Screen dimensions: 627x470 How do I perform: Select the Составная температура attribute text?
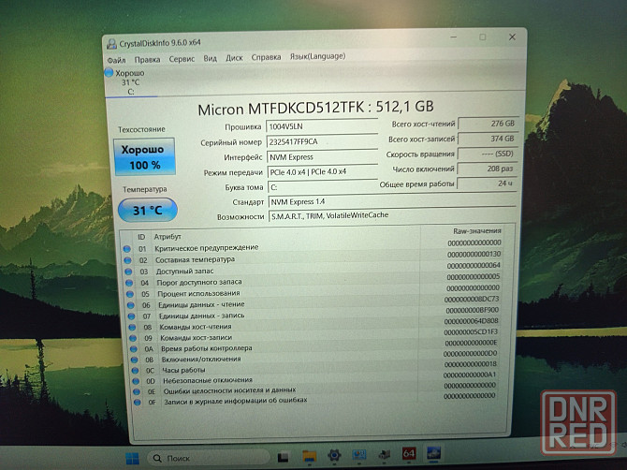196,259
